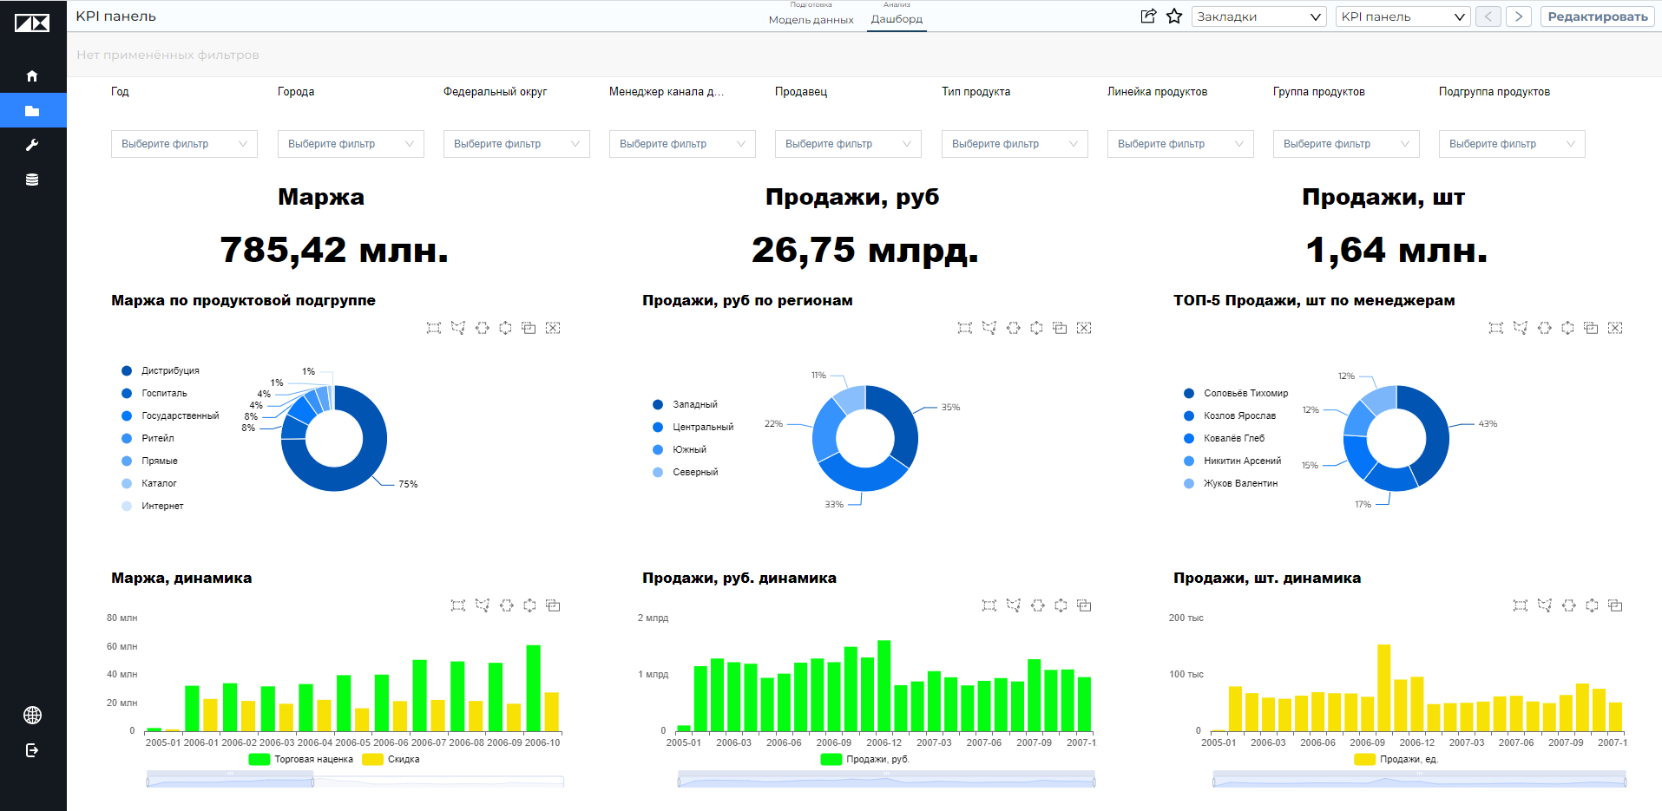Go to next dashboard sheet arrow
This screenshot has width=1662, height=811.
(x=1518, y=16)
